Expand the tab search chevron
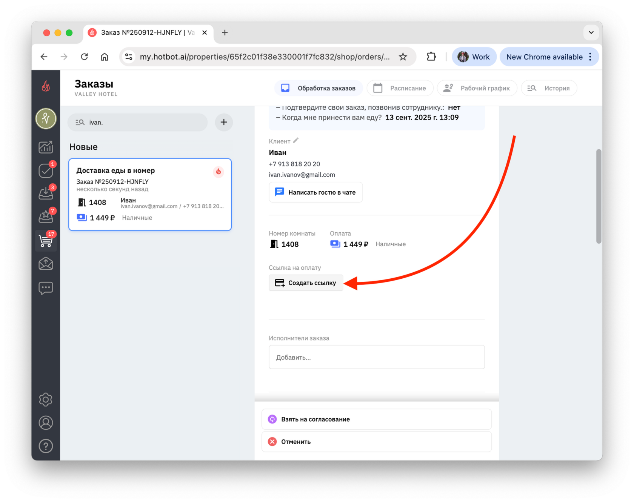 [x=591, y=33]
